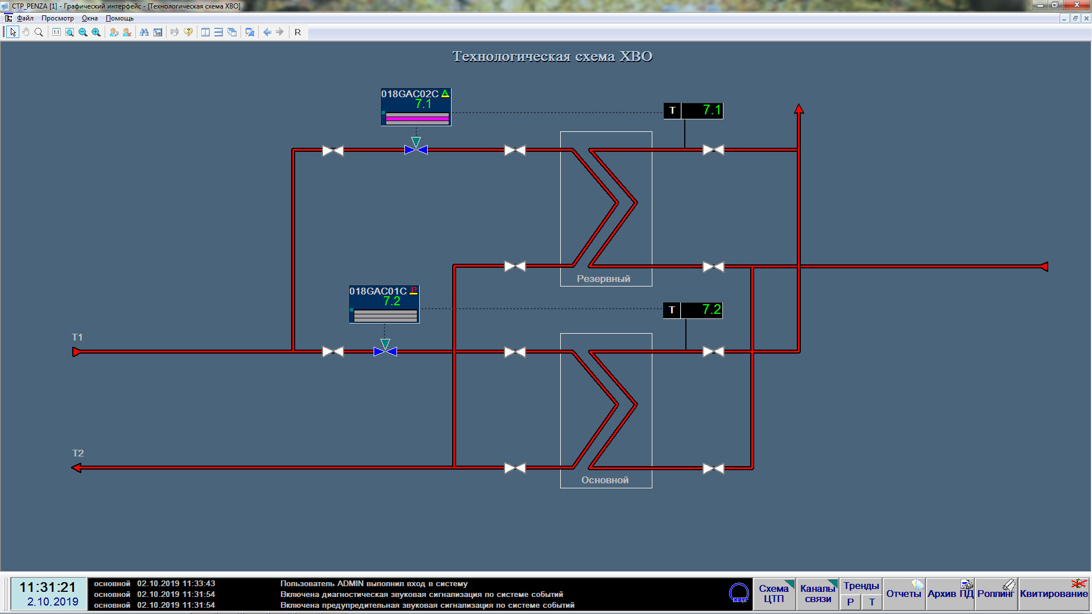This screenshot has height=614, width=1092.
Task: Select the Основной heat exchanger label
Action: tap(605, 480)
